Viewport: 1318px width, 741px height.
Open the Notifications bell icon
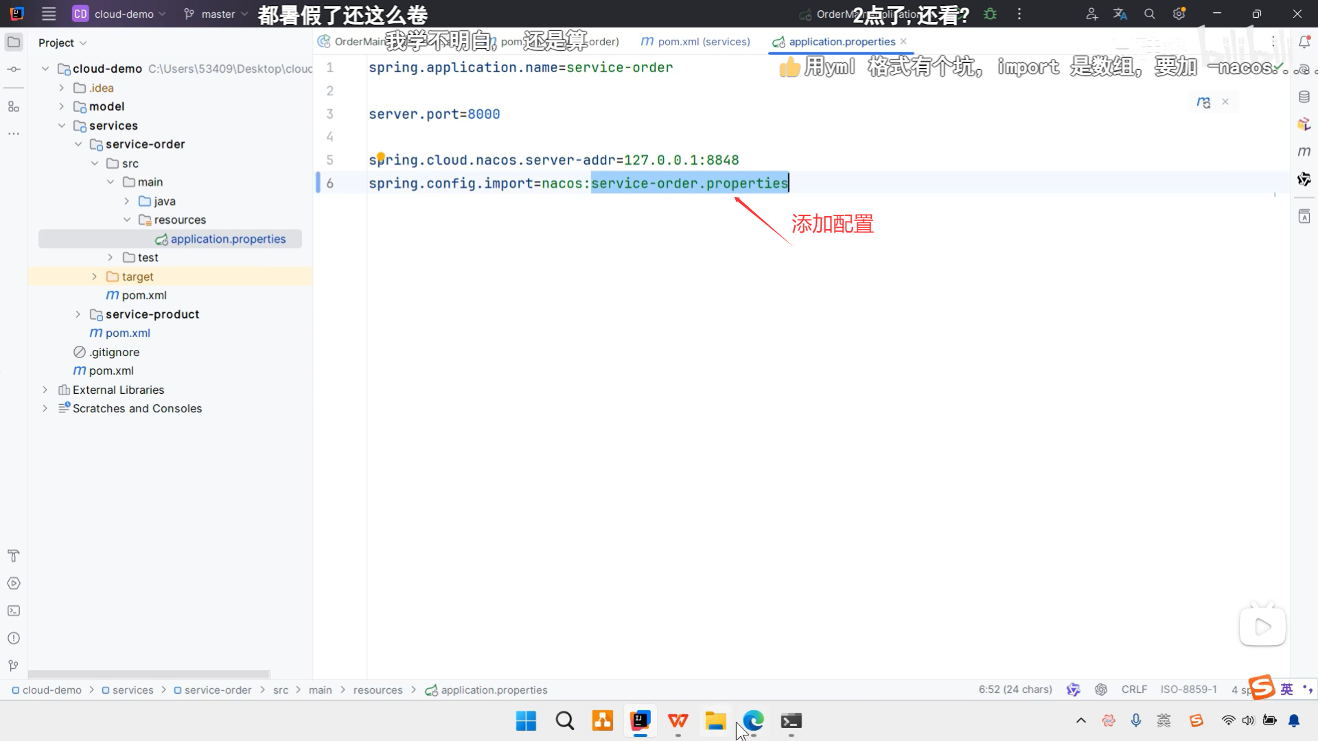pyautogui.click(x=1304, y=42)
